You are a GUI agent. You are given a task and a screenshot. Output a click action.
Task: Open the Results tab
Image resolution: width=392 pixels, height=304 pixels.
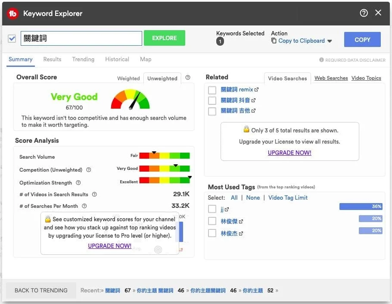[x=52, y=60]
